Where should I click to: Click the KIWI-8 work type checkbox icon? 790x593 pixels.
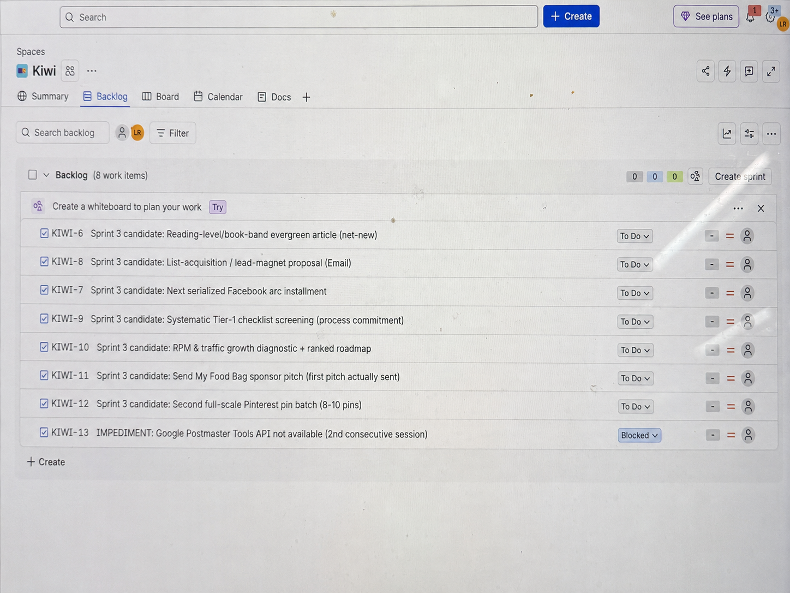pyautogui.click(x=44, y=262)
